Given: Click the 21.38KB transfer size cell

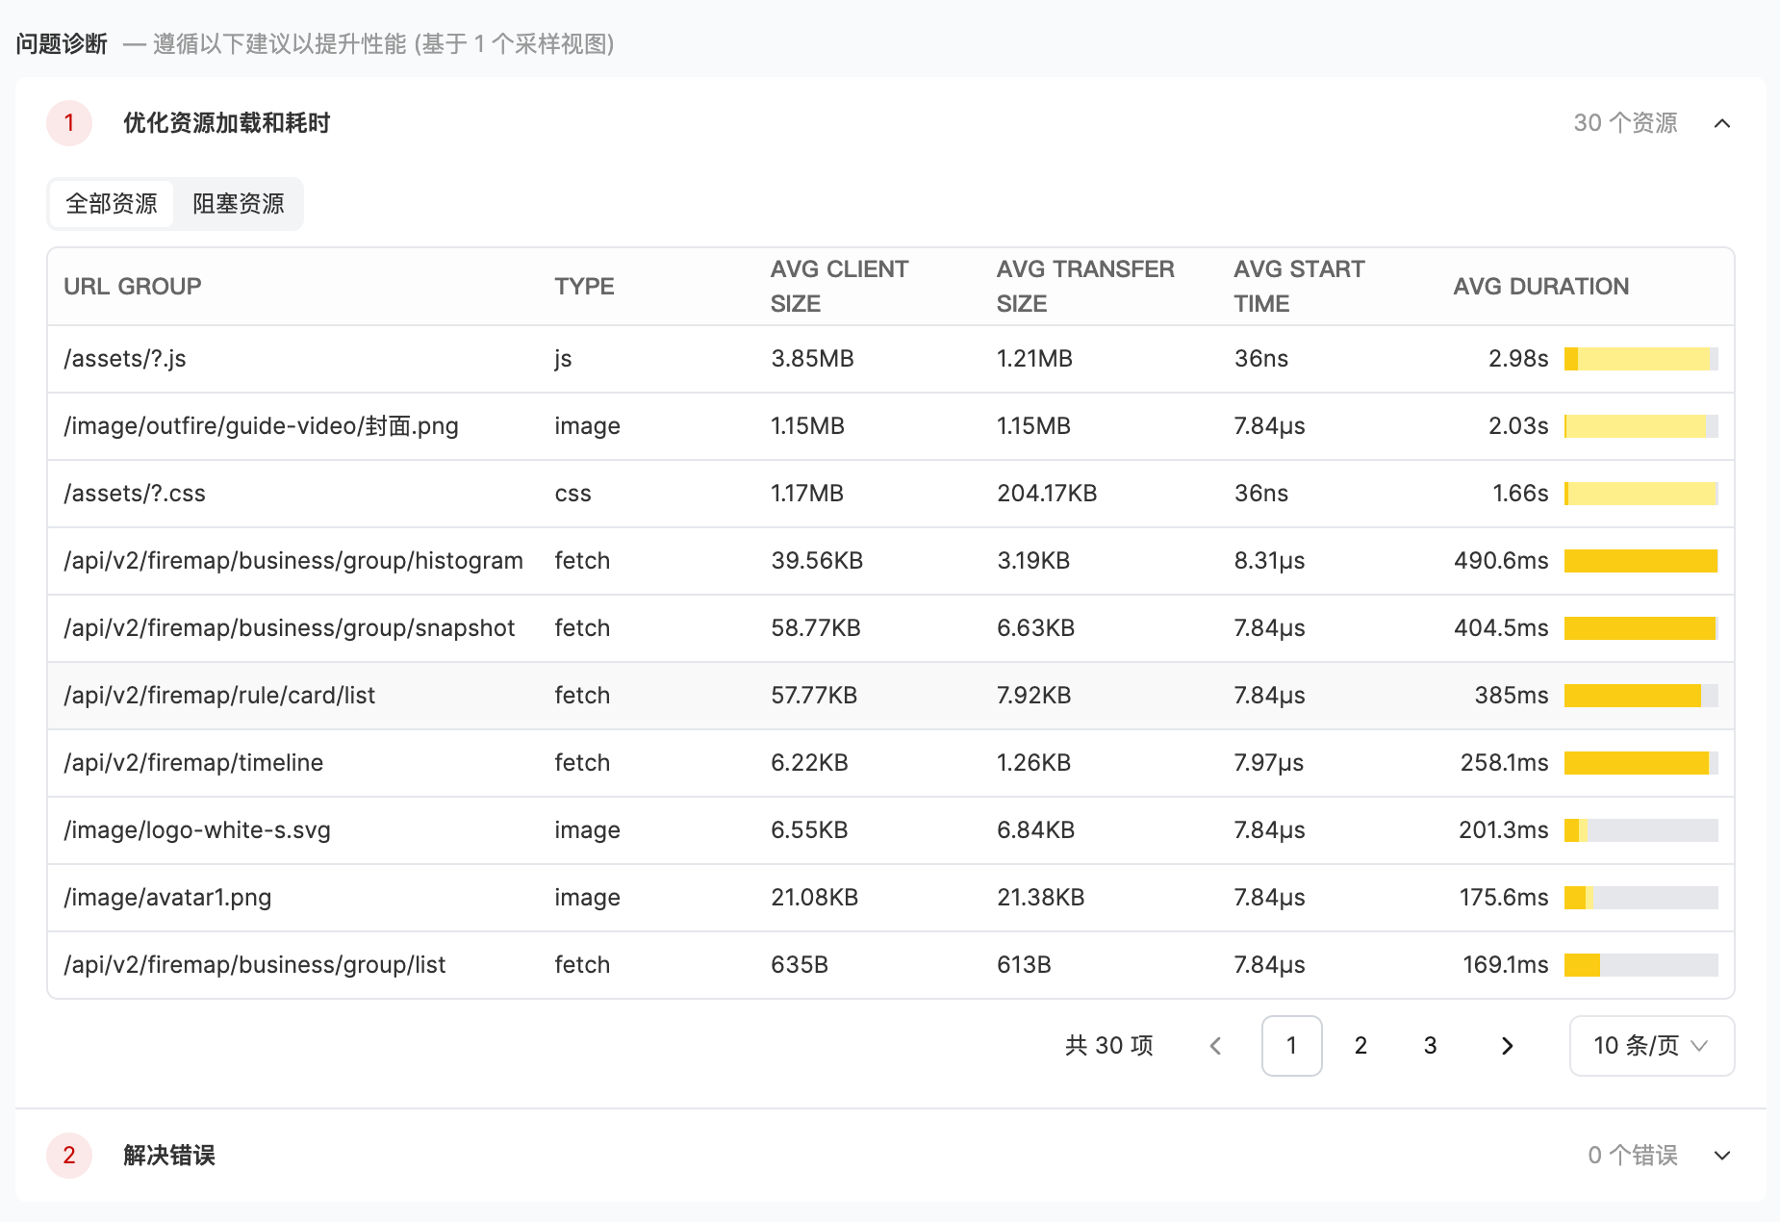Looking at the screenshot, I should click(x=1041, y=898).
